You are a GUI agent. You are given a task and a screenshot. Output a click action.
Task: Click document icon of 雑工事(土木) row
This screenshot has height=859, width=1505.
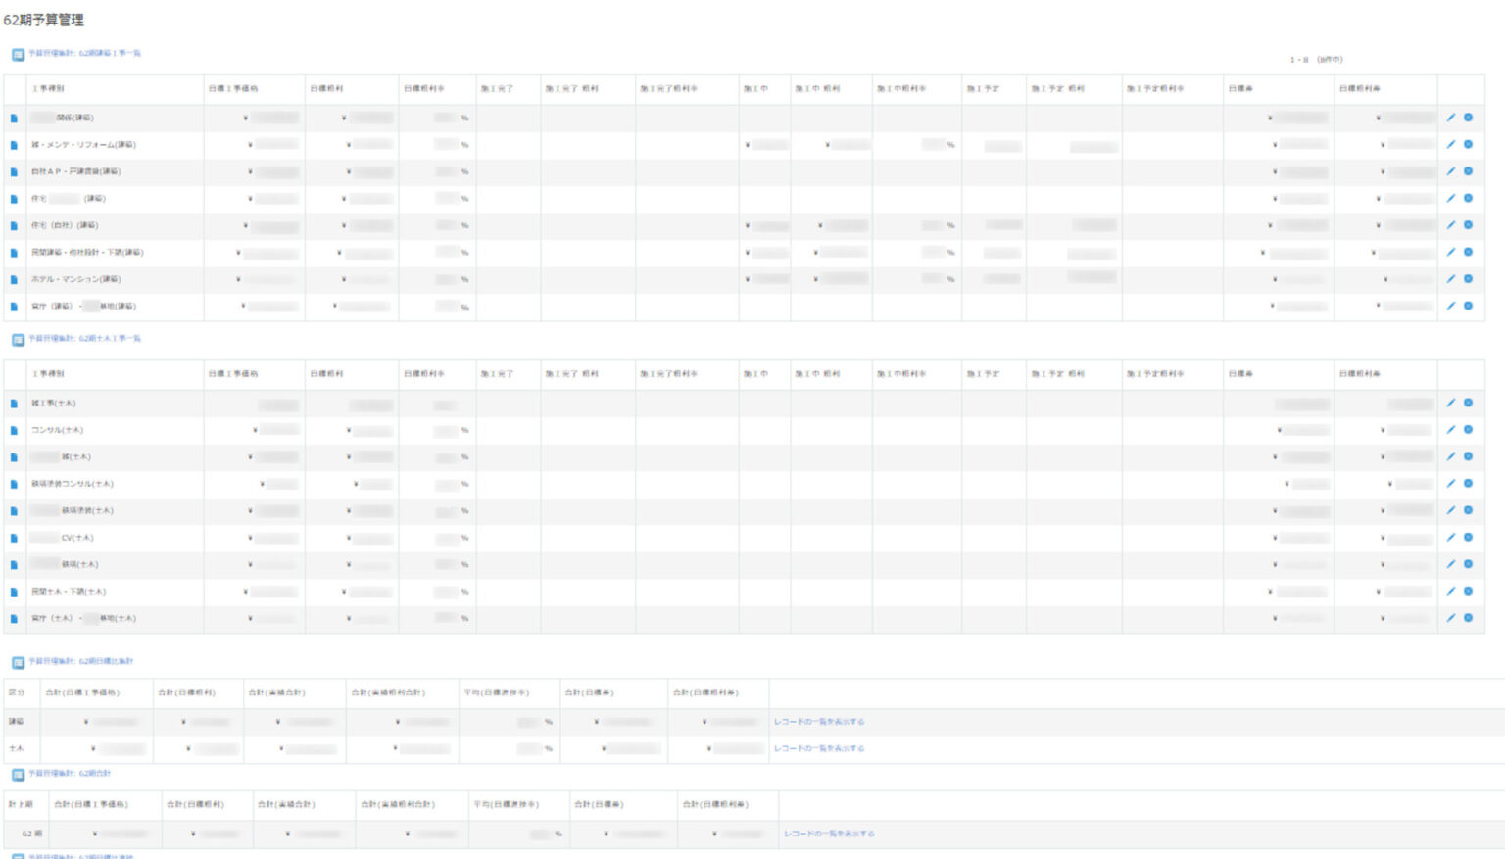click(14, 404)
